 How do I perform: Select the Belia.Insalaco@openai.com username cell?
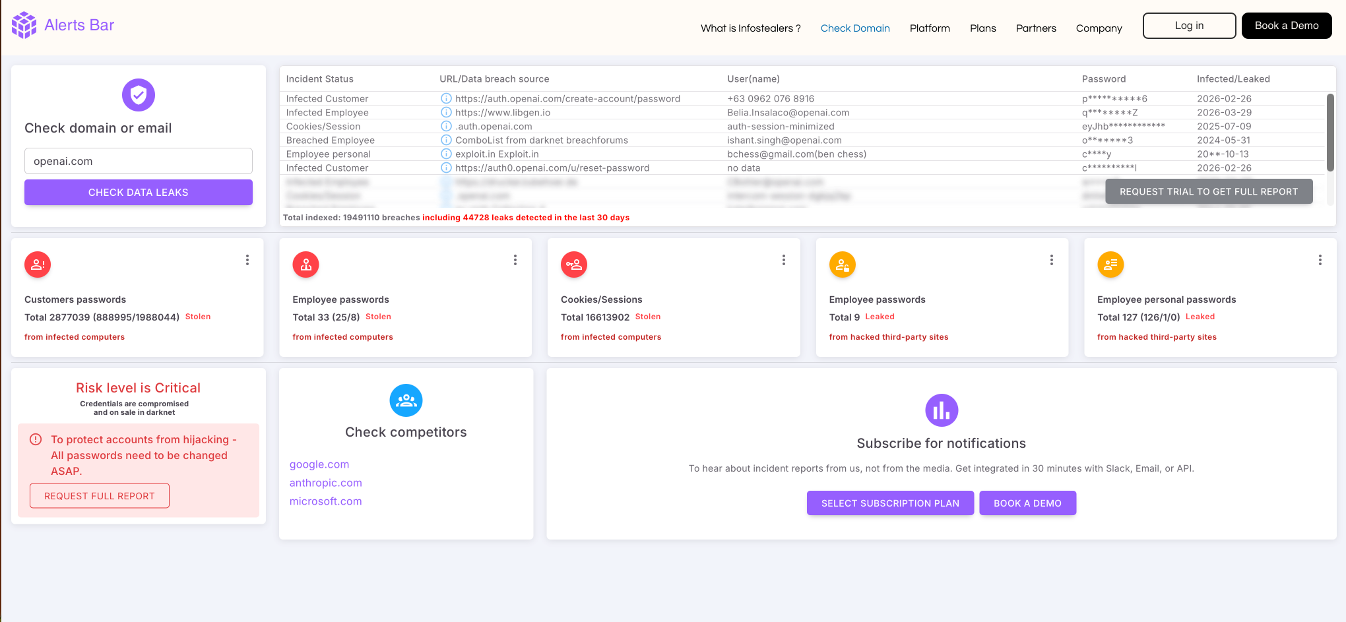pyautogui.click(x=788, y=112)
